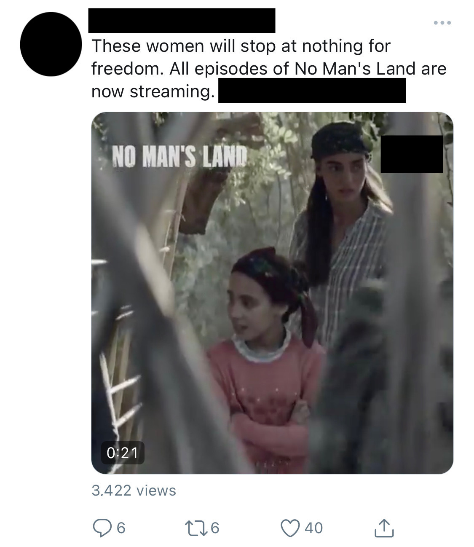Click the reply speech bubble icon
This screenshot has width=474, height=547.
[101, 528]
